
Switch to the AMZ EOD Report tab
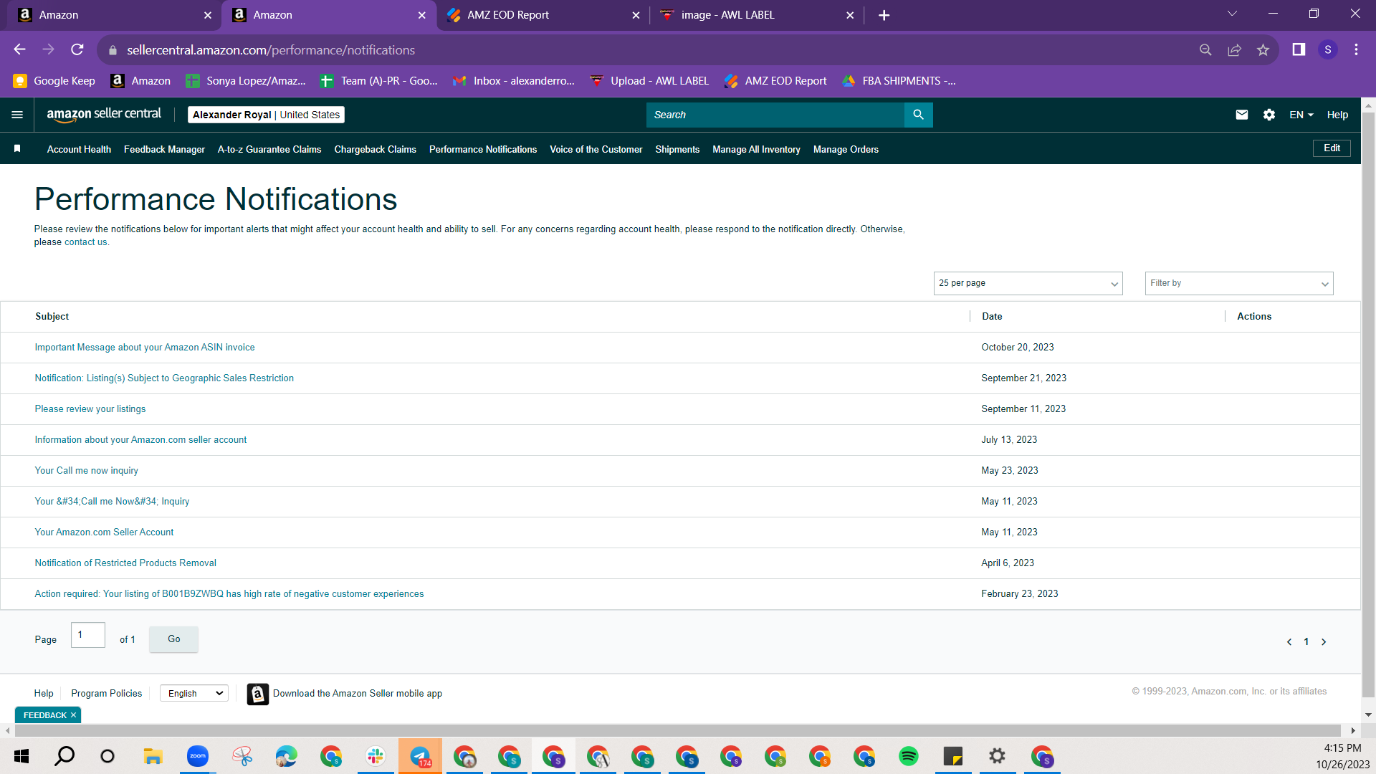coord(542,15)
